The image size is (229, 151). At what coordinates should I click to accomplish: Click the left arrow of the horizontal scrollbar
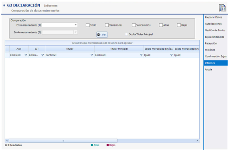tap(7, 141)
